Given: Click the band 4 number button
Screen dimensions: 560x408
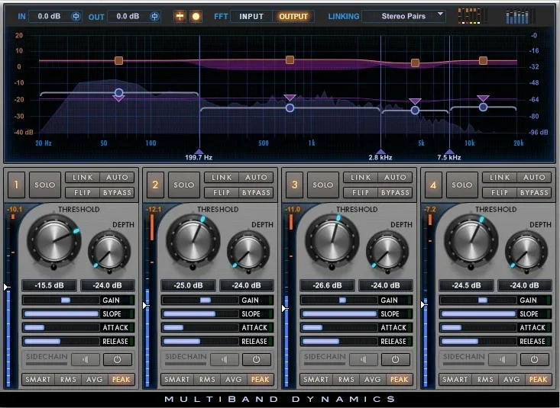Looking at the screenshot, I should pos(433,185).
